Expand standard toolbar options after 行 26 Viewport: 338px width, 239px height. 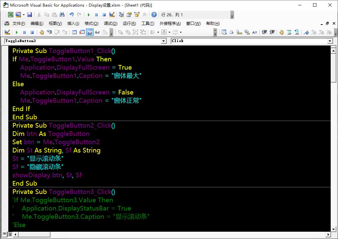[232, 15]
